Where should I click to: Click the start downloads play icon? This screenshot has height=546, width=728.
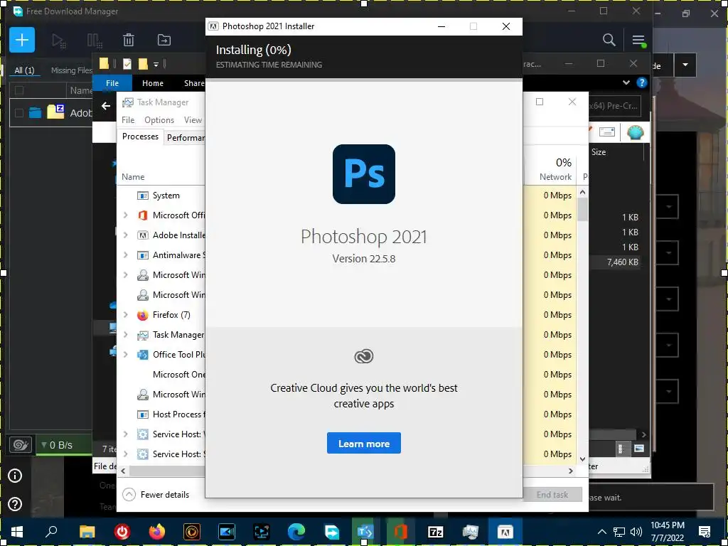click(x=58, y=41)
